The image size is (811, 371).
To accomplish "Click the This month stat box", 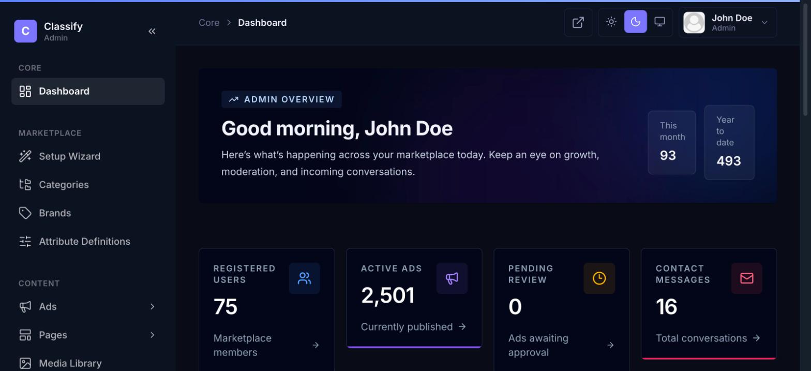I will point(672,142).
